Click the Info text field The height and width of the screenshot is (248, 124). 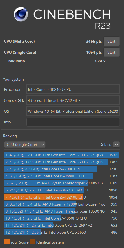(73, 122)
